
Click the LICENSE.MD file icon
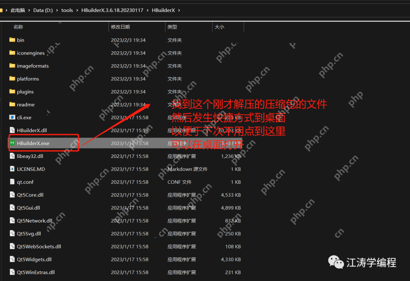click(x=12, y=169)
